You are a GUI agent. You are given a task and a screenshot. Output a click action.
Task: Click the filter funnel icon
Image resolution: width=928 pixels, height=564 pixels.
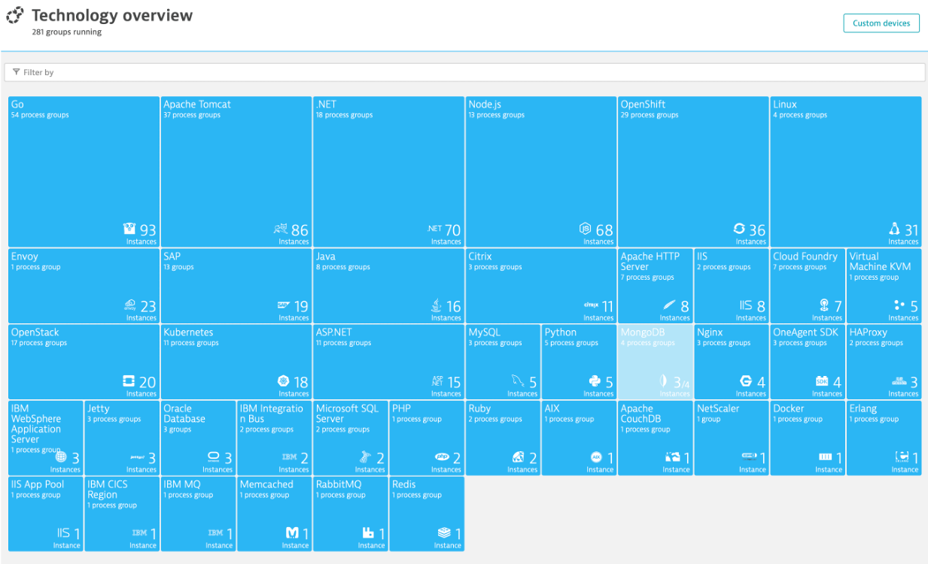(x=16, y=72)
